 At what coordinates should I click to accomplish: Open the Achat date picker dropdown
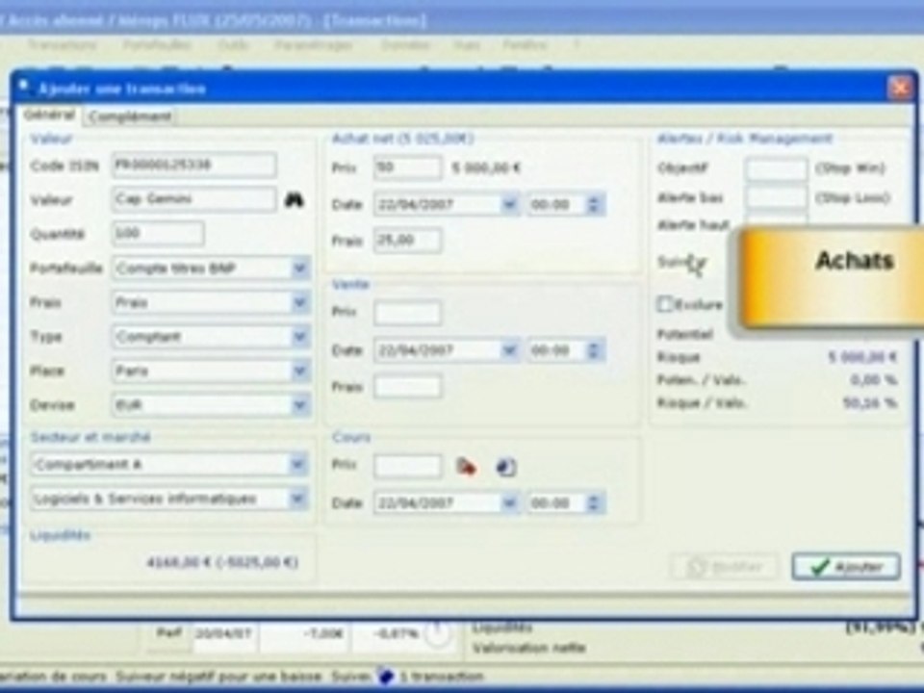pyautogui.click(x=509, y=204)
